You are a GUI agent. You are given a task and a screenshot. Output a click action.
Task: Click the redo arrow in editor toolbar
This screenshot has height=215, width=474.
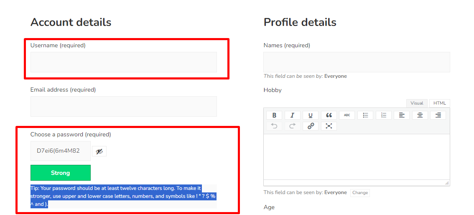click(292, 126)
